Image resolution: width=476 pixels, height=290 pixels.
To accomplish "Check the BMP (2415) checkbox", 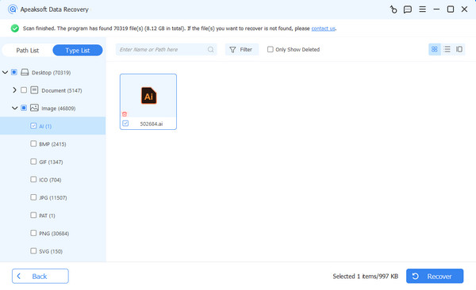I will tap(33, 143).
